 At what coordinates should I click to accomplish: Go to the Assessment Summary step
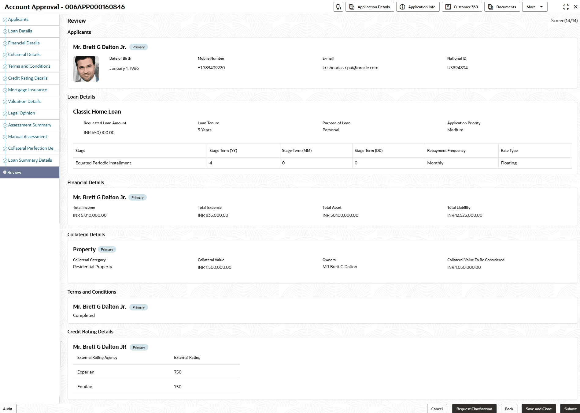point(30,125)
